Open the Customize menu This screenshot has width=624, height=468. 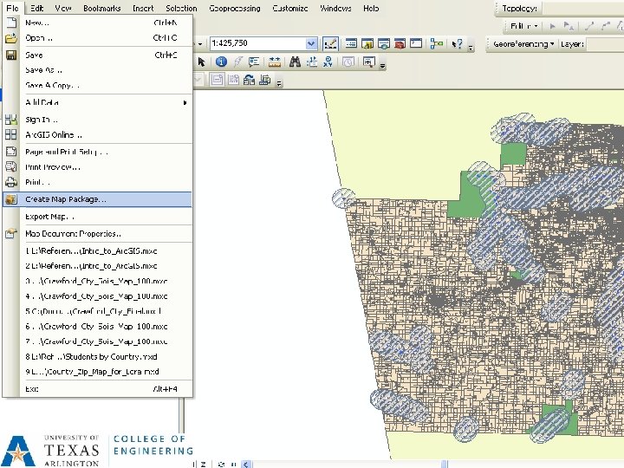[290, 8]
